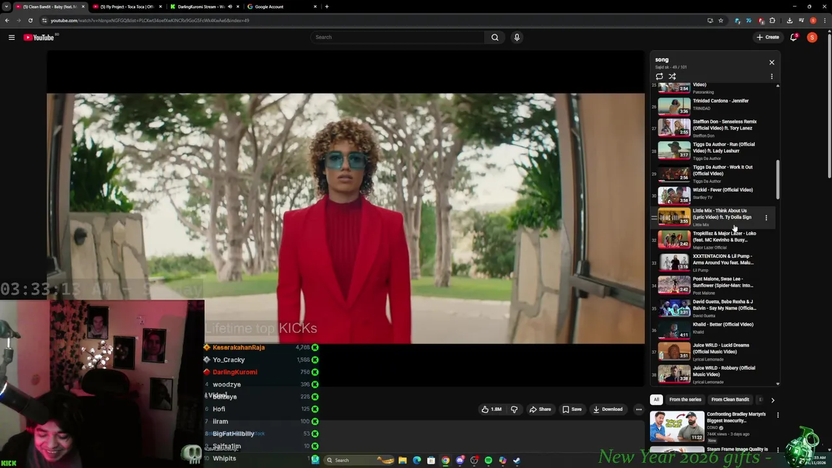Toggle loop playlist in song panel
Screen dimensions: 832x468
(659, 76)
